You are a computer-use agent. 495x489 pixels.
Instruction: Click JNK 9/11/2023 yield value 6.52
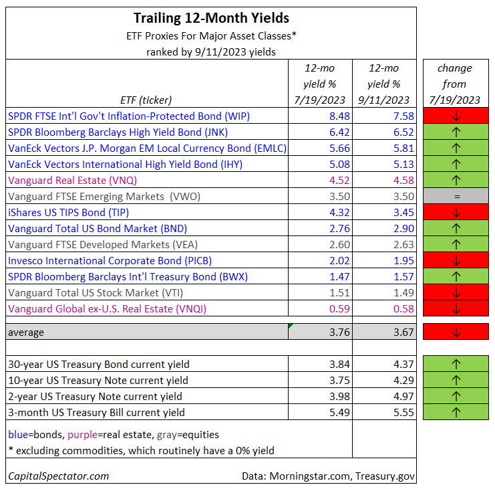pos(403,132)
